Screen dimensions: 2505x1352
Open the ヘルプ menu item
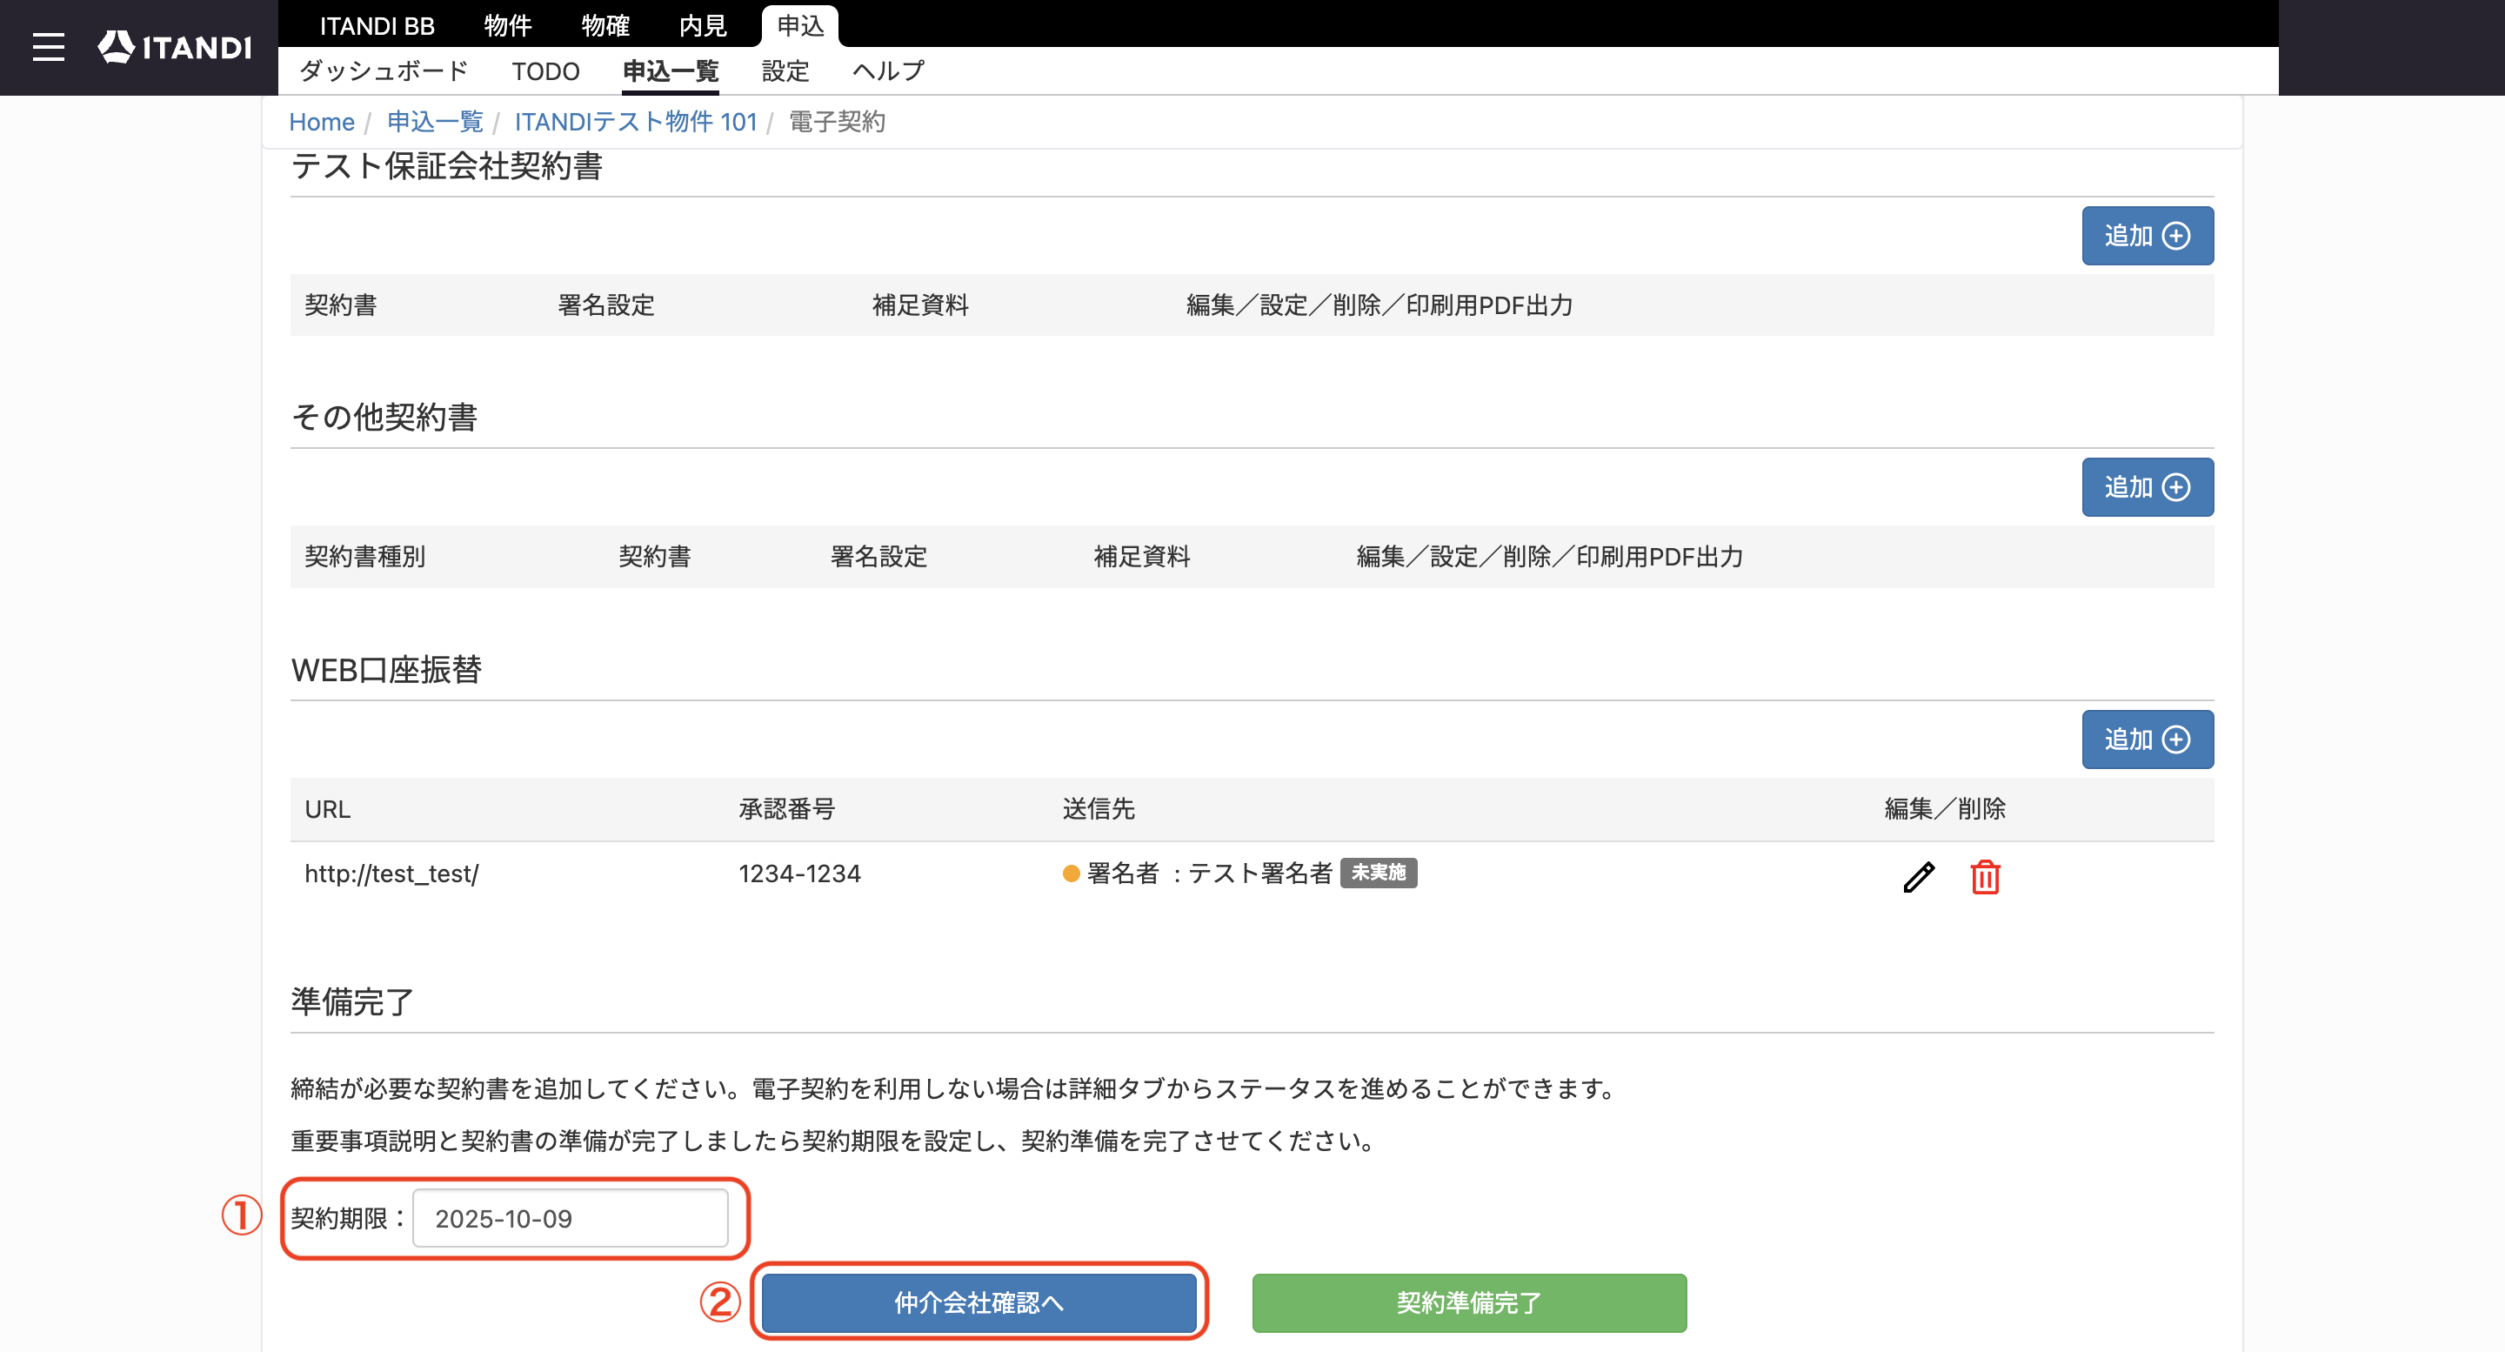pyautogui.click(x=888, y=71)
